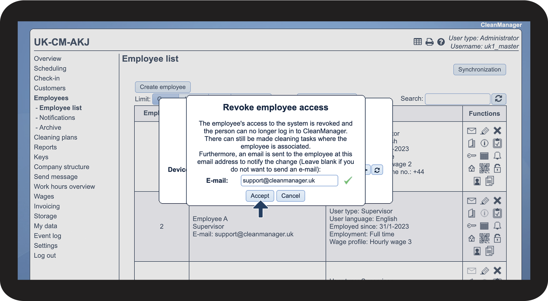Go to Reports in sidebar
Viewport: 548px width, 301px height.
click(45, 147)
